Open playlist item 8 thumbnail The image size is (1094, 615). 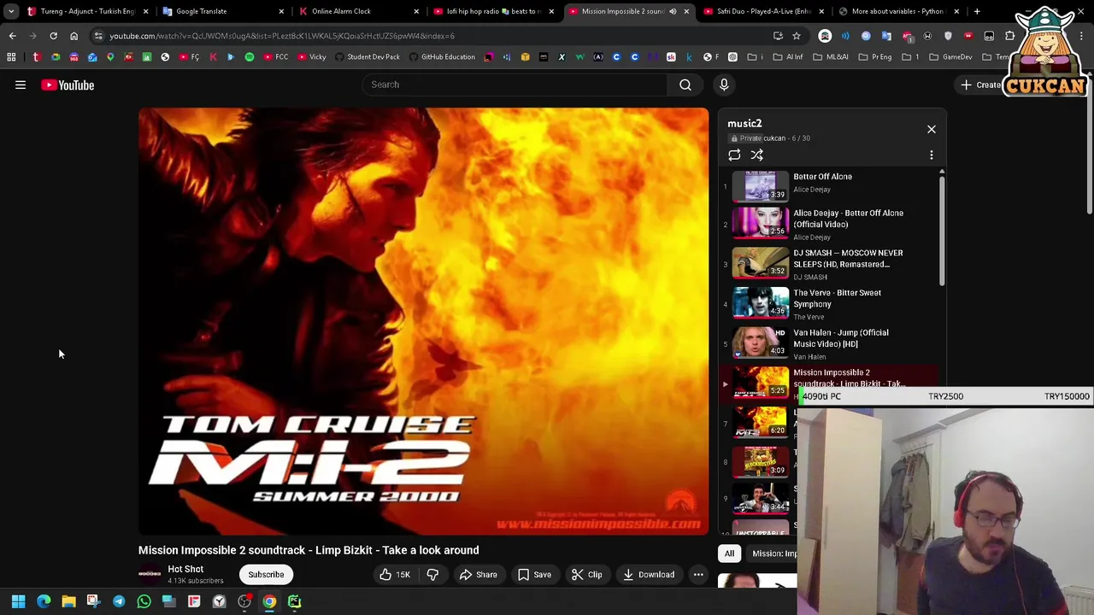point(761,461)
